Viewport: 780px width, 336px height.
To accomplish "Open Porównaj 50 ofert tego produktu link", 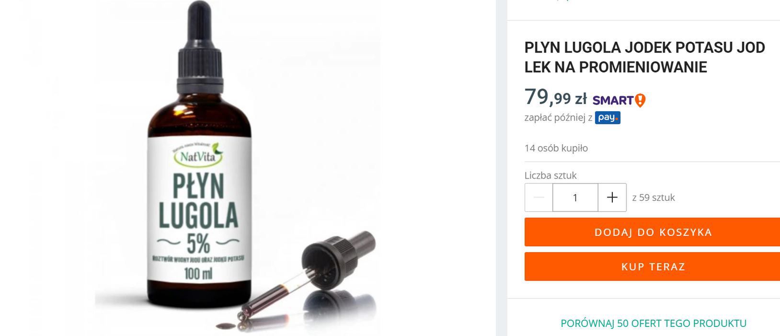I will [x=654, y=324].
